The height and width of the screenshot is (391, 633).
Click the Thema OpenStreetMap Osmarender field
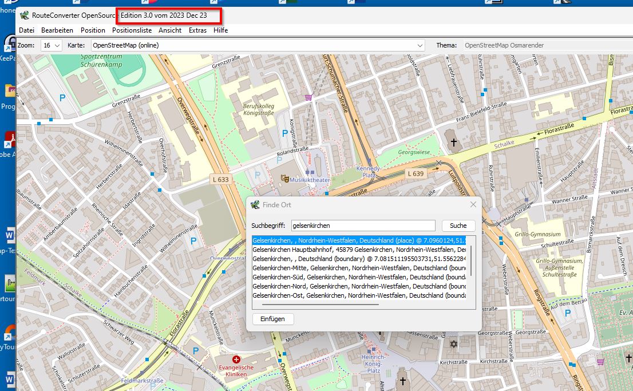coord(544,45)
